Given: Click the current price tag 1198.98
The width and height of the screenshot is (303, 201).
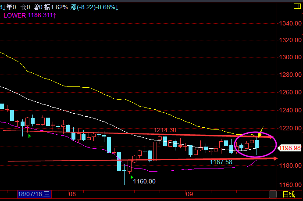Looking at the screenshot, I should point(290,148).
